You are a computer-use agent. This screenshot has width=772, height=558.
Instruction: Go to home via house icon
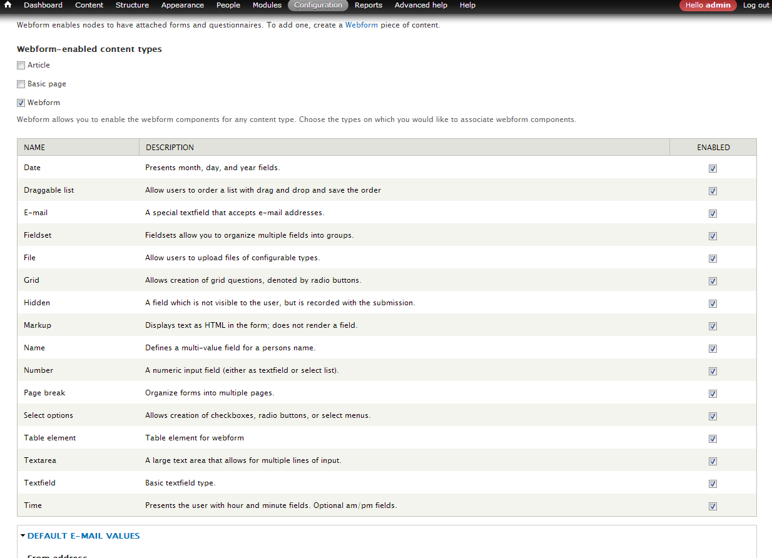point(8,5)
